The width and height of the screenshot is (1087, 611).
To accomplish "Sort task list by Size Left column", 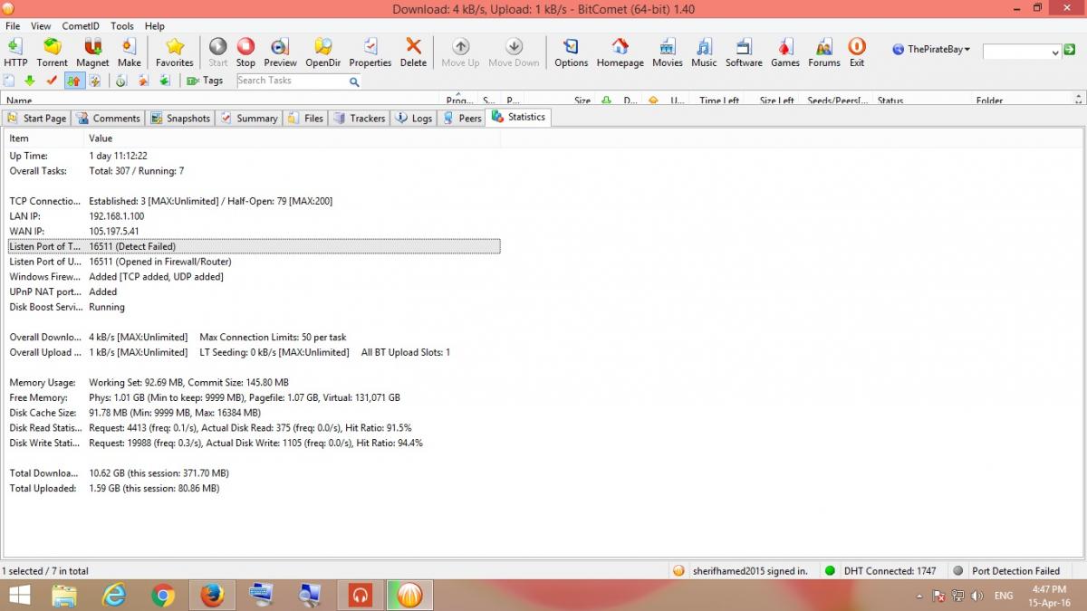I will coord(776,100).
